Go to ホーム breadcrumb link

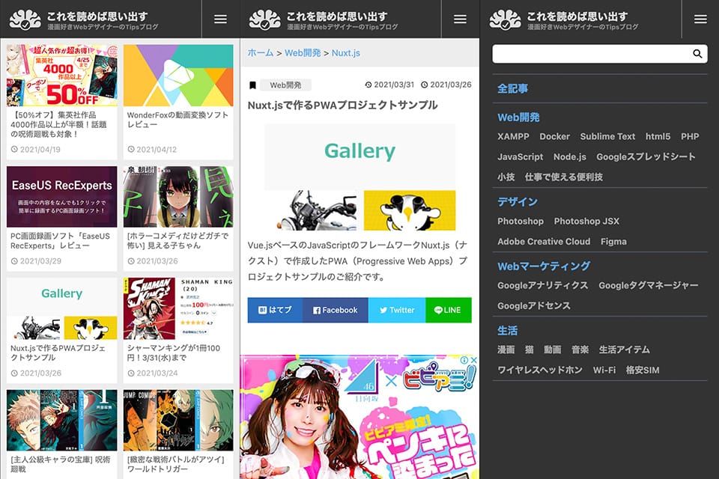pyautogui.click(x=261, y=52)
